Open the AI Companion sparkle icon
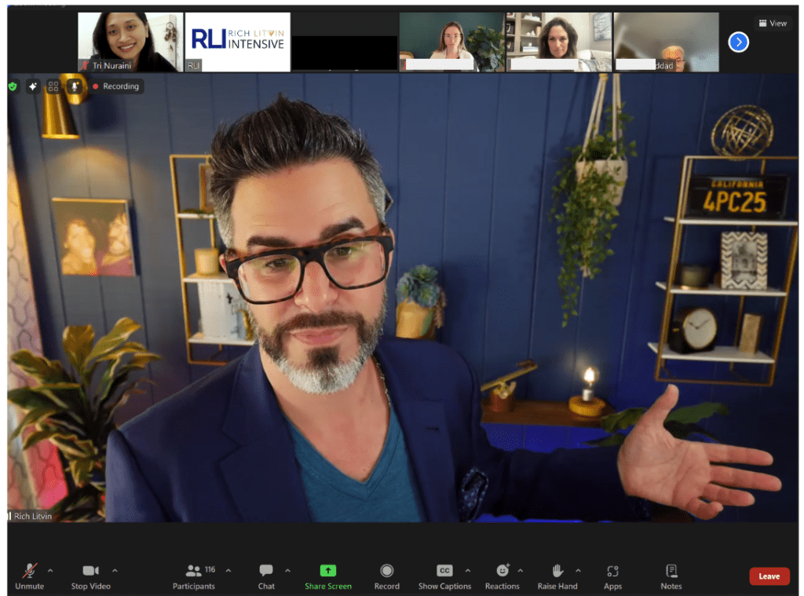 tap(33, 86)
